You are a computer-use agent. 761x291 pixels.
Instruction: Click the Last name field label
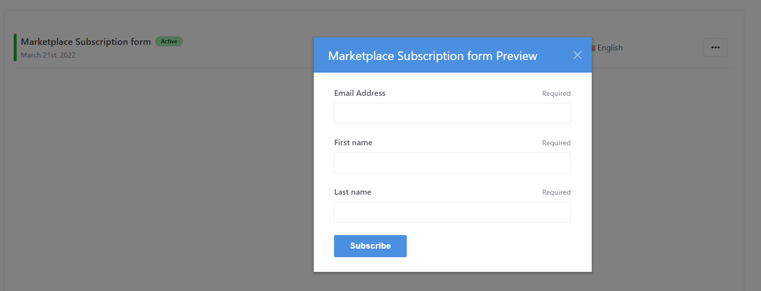coord(353,192)
